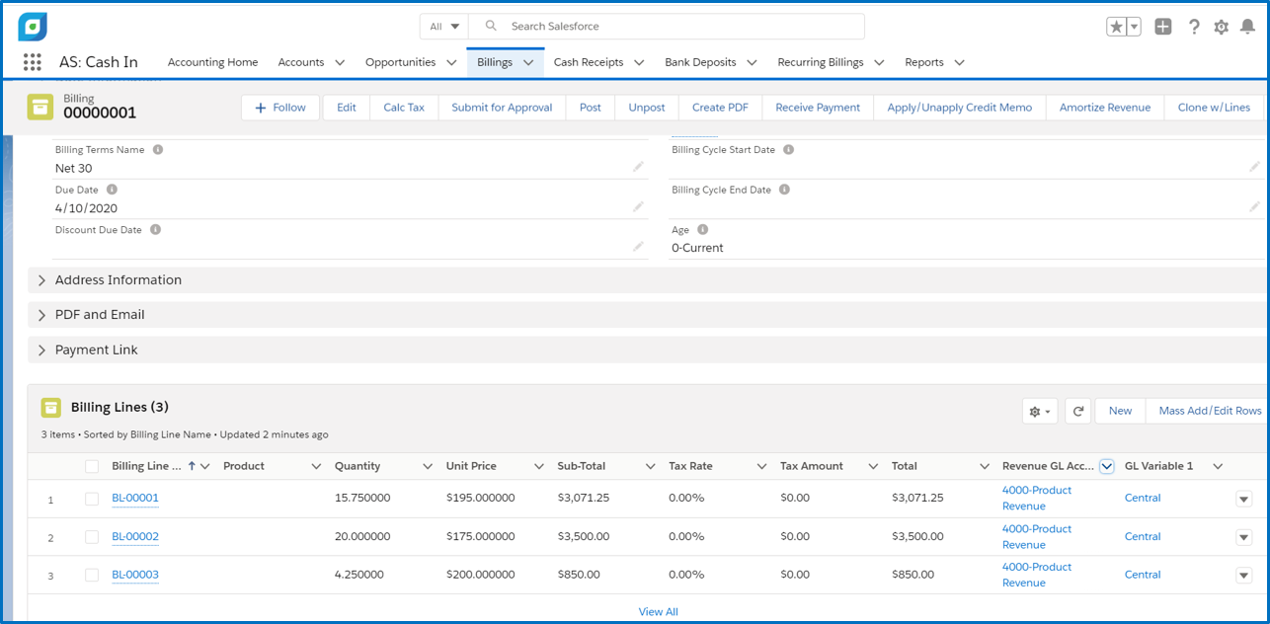Open row actions menu for BL-00003
1270x624 pixels.
pos(1243,576)
